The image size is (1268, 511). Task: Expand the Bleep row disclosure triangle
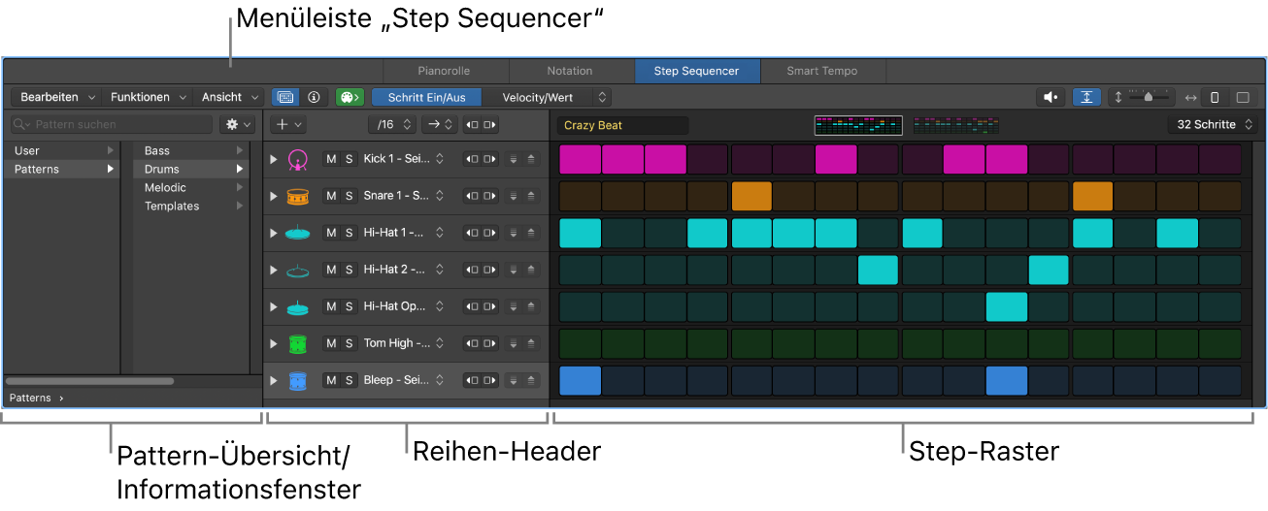click(x=274, y=380)
